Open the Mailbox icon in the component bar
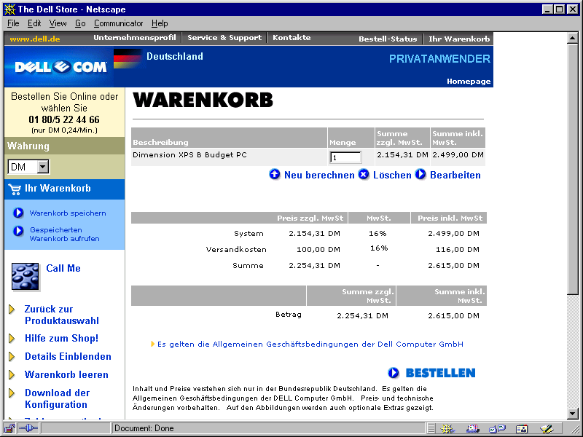Image resolution: width=583 pixels, height=437 pixels. [472, 429]
